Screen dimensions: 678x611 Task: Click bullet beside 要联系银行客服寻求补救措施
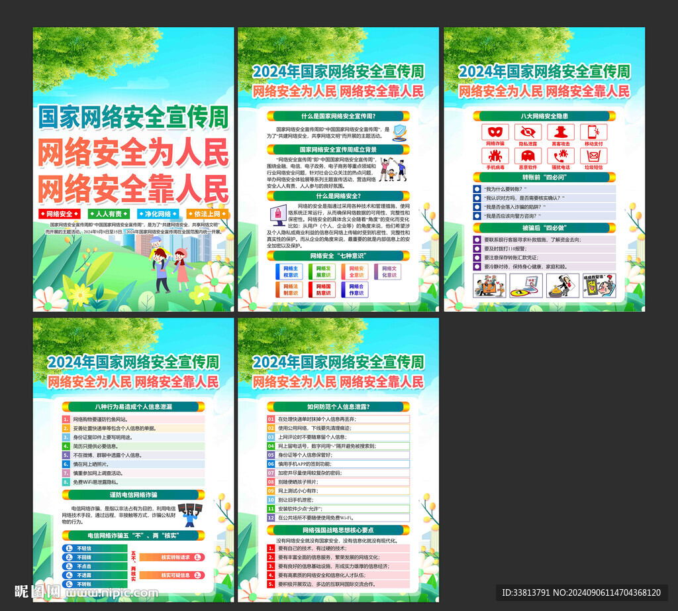click(x=477, y=240)
